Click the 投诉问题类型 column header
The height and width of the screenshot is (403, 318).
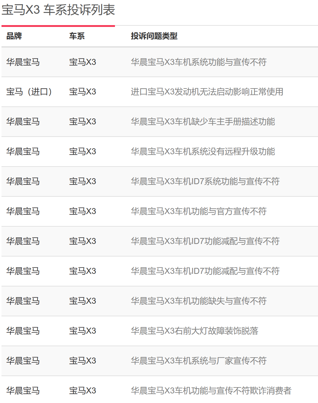tap(154, 36)
